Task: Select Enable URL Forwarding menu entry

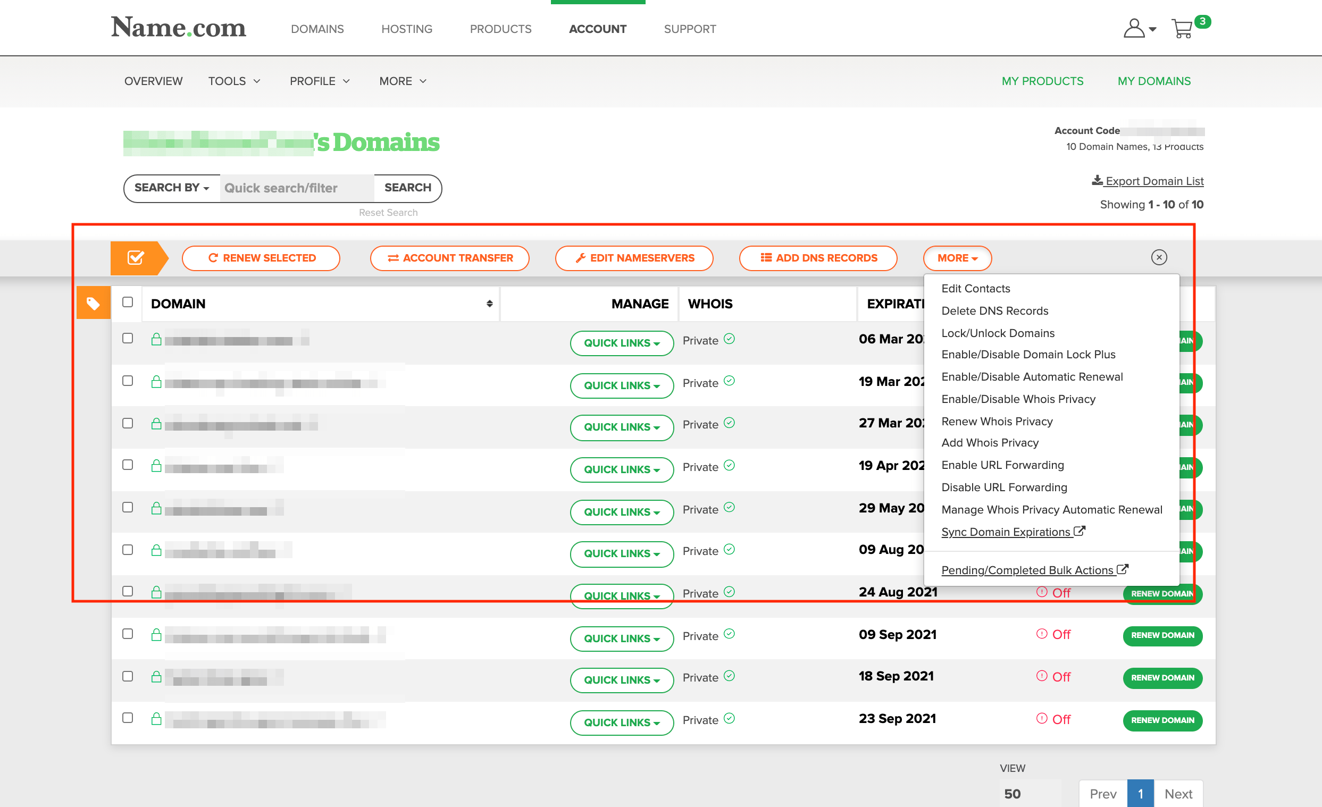Action: (1002, 465)
